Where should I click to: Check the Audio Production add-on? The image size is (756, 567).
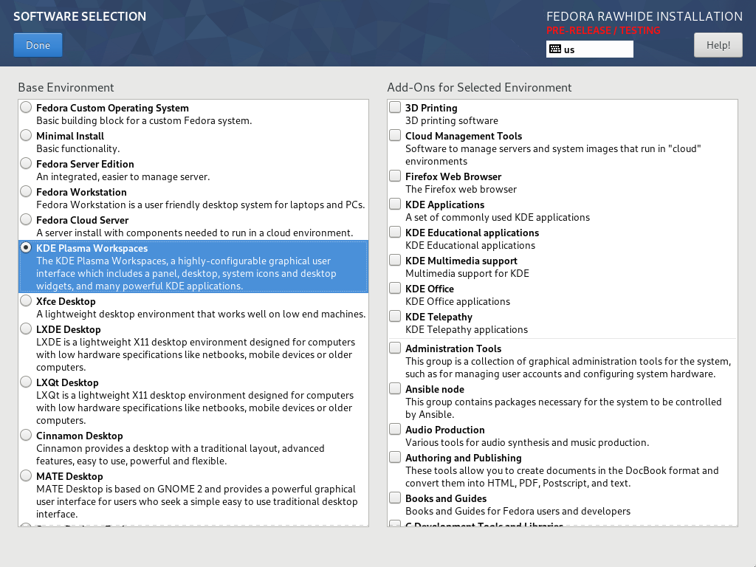[395, 429]
